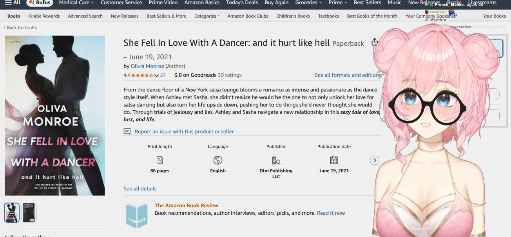Click the book title heading
This screenshot has width=511, height=237.
click(227, 43)
